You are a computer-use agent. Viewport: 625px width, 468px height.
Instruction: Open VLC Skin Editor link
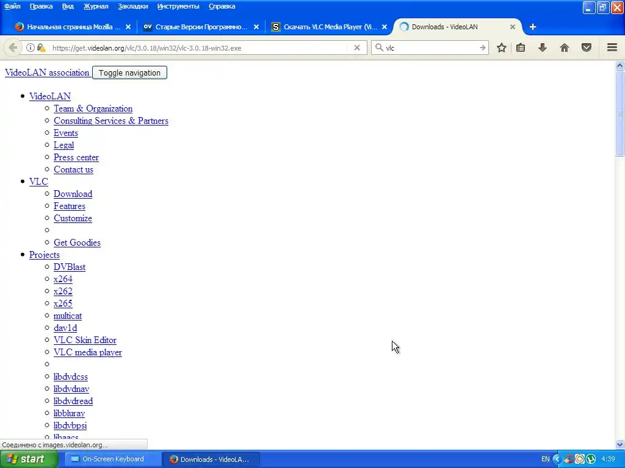pos(85,340)
